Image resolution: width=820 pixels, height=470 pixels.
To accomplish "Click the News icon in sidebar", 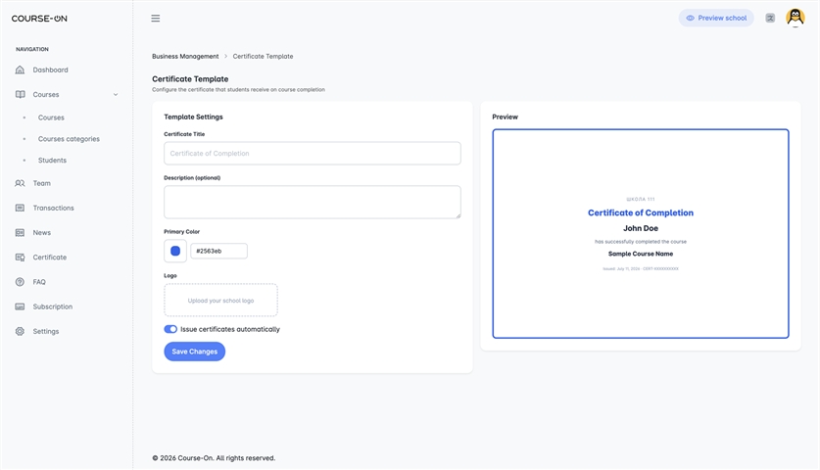I will coord(20,233).
